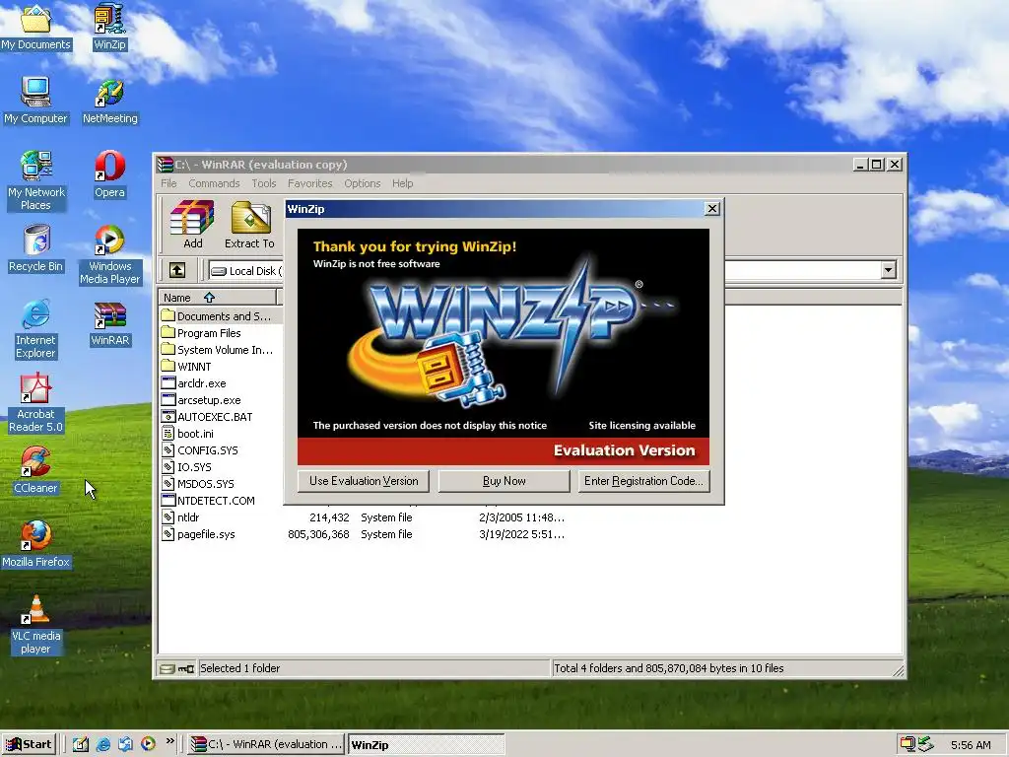Click Use Evaluation Version button
Image resolution: width=1009 pixels, height=757 pixels.
(x=364, y=481)
